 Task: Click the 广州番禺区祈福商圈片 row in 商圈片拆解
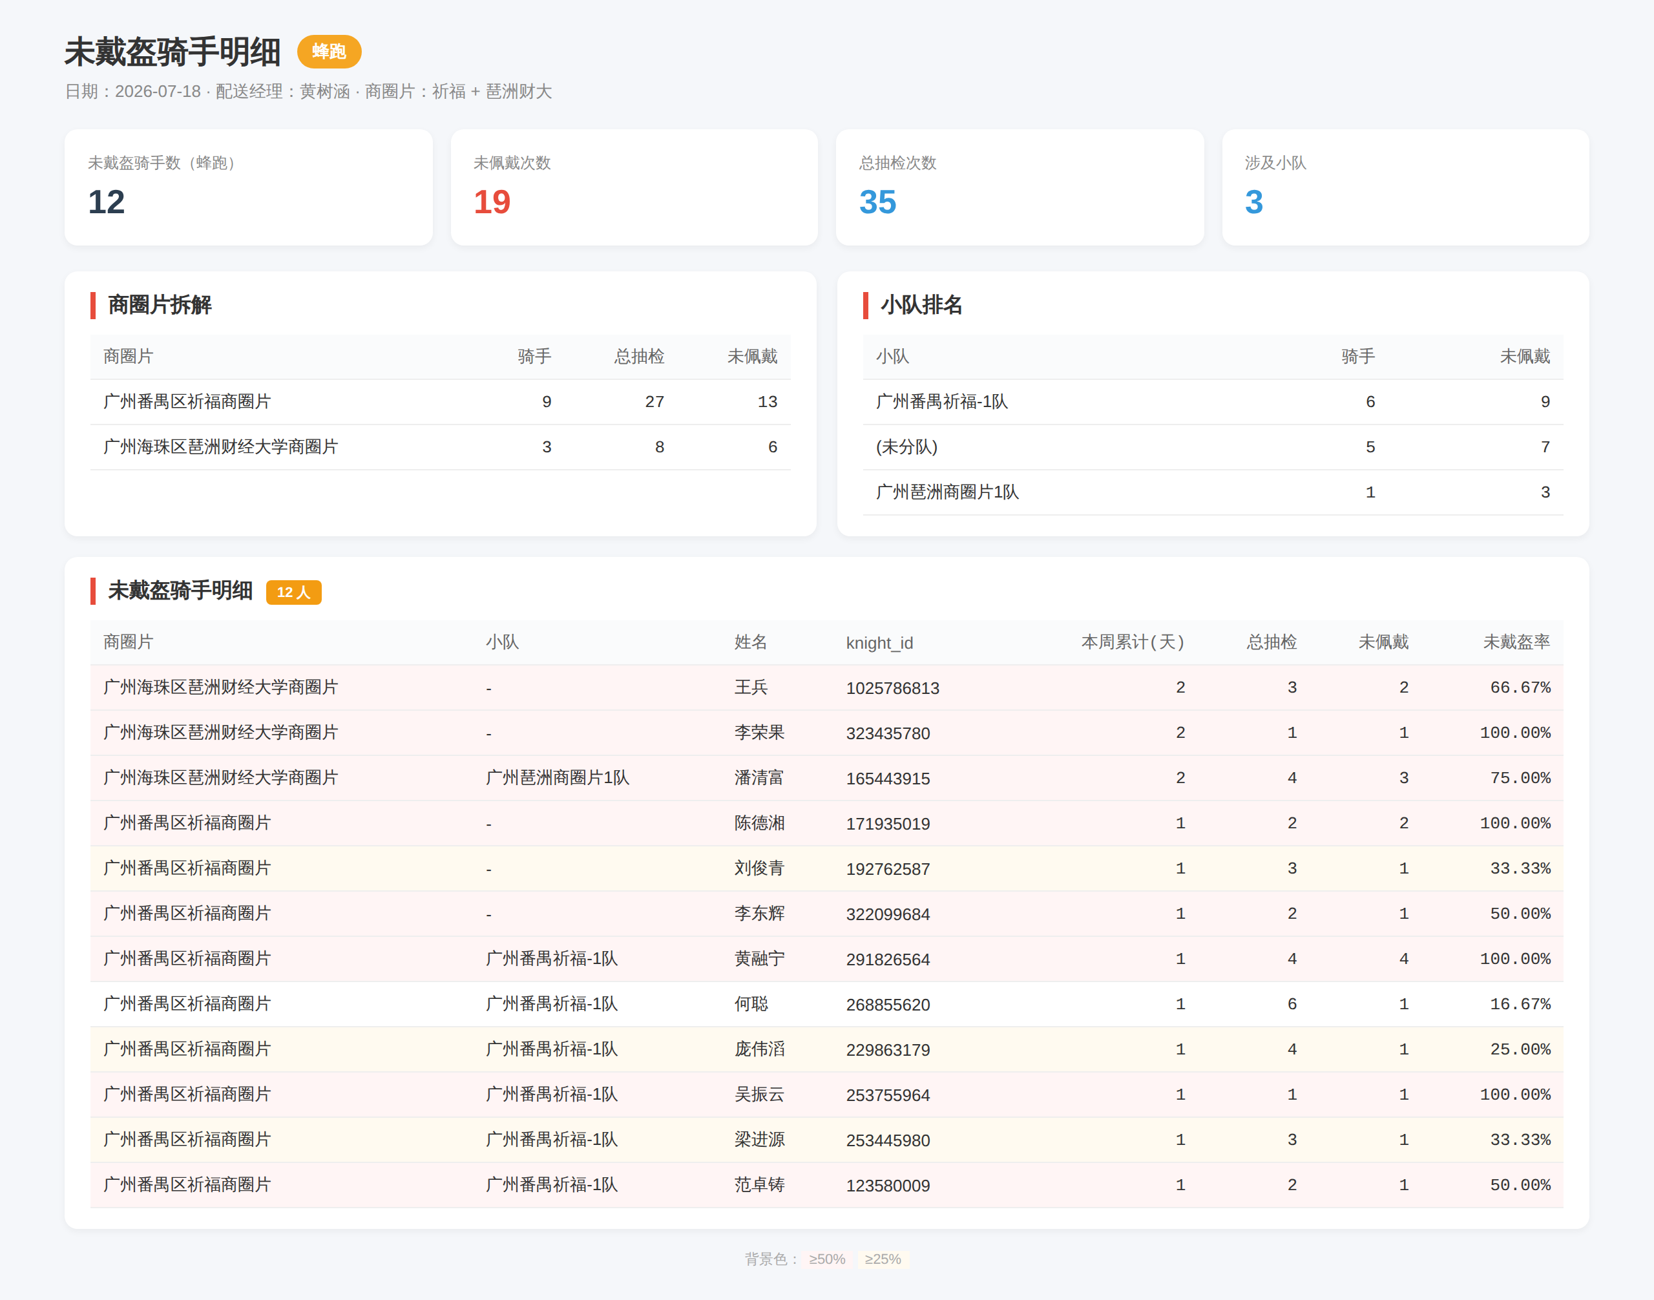coord(440,402)
